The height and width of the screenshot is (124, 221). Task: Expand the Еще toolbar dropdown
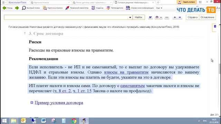159,8
